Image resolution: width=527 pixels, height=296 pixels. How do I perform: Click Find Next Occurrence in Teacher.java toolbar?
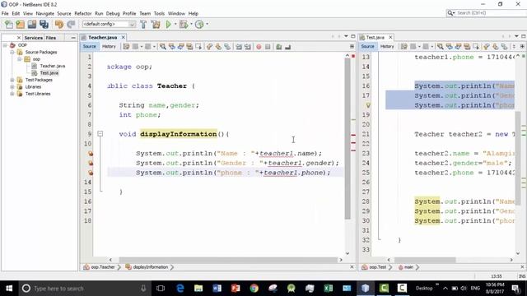[180, 47]
